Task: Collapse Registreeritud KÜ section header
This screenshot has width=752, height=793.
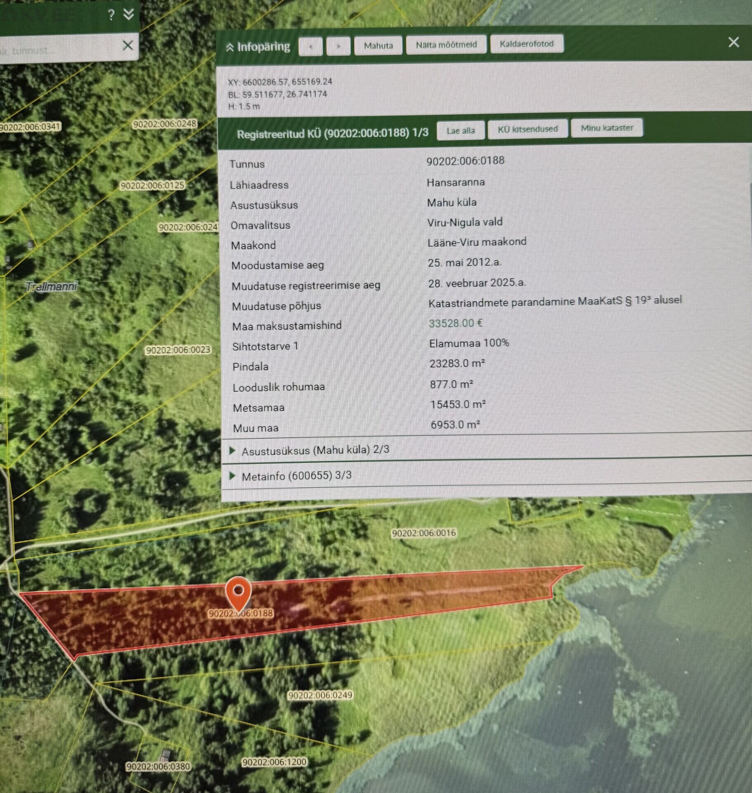Action: pos(332,133)
